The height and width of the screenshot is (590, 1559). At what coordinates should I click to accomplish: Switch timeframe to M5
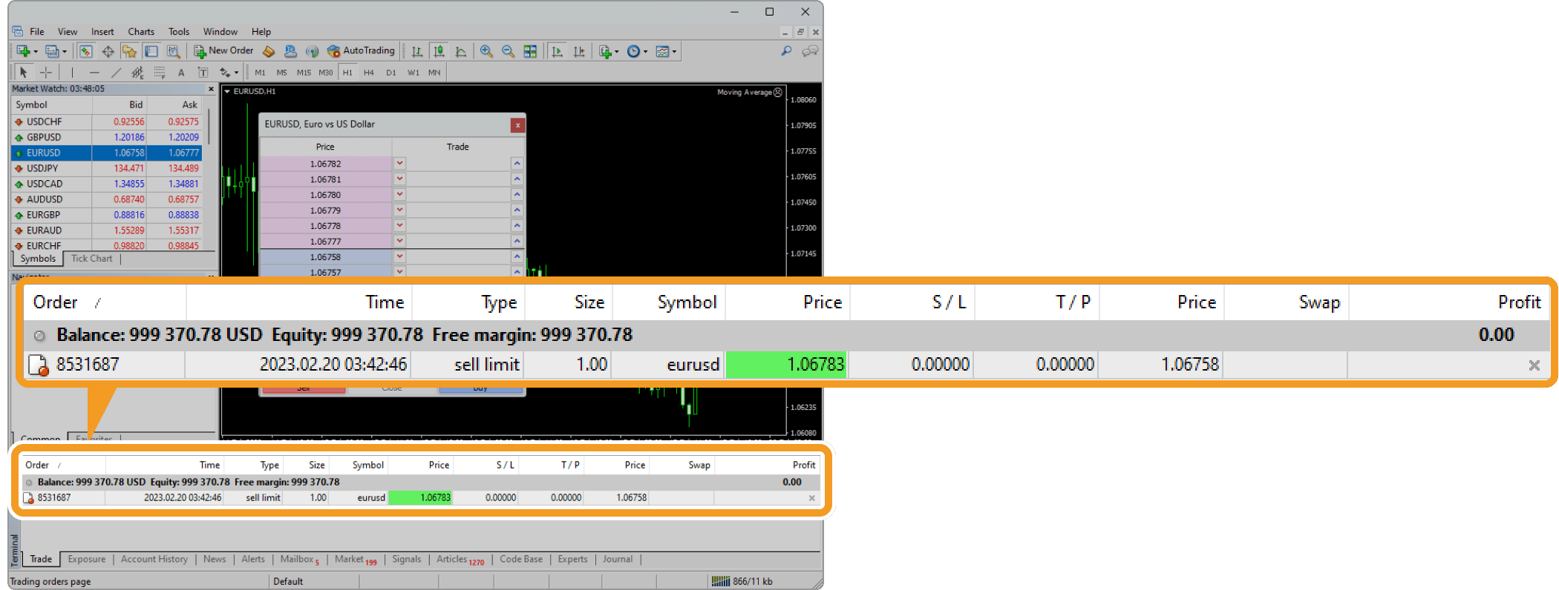coord(281,73)
